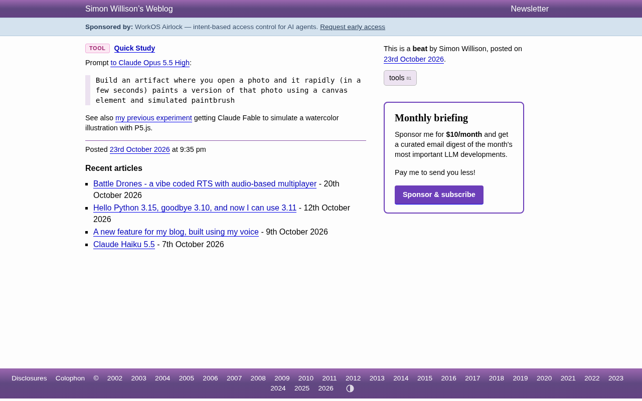Click the Sponsor & subscribe button

click(439, 194)
